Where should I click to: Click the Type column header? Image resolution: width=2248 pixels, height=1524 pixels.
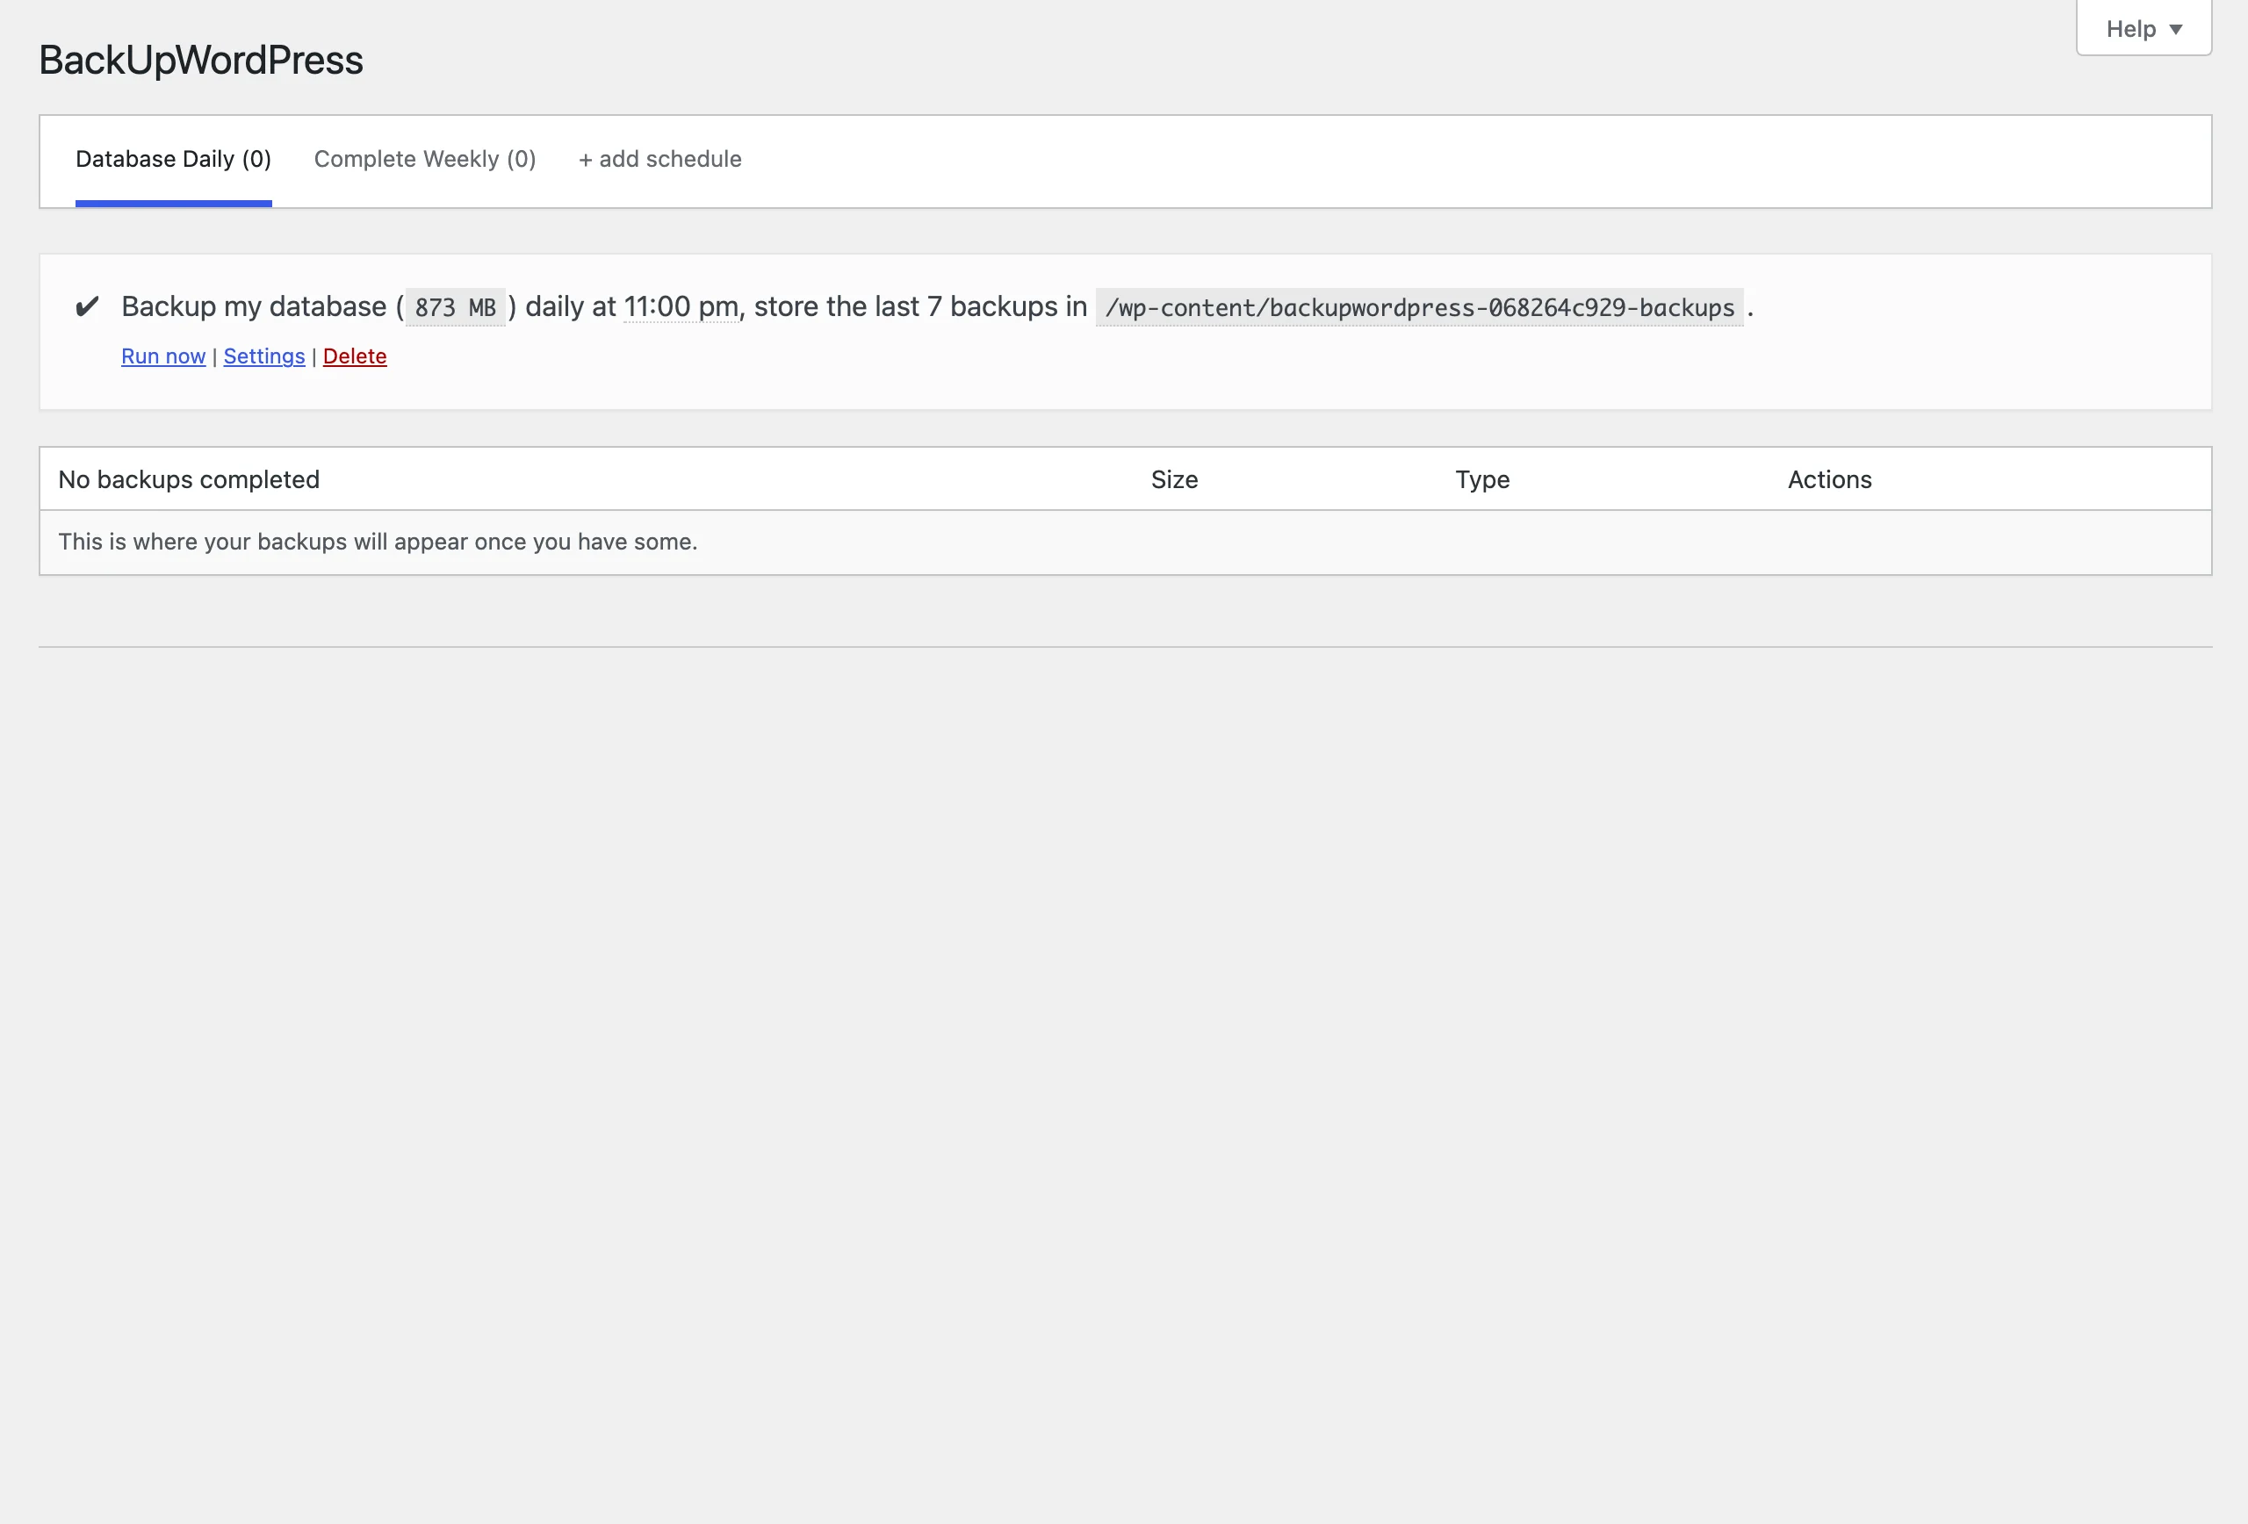(1482, 479)
